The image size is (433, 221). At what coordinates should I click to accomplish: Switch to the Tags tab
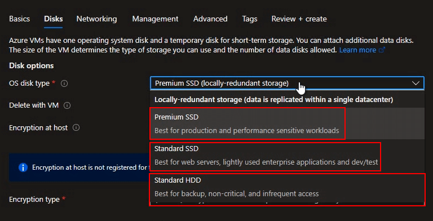pos(250,19)
